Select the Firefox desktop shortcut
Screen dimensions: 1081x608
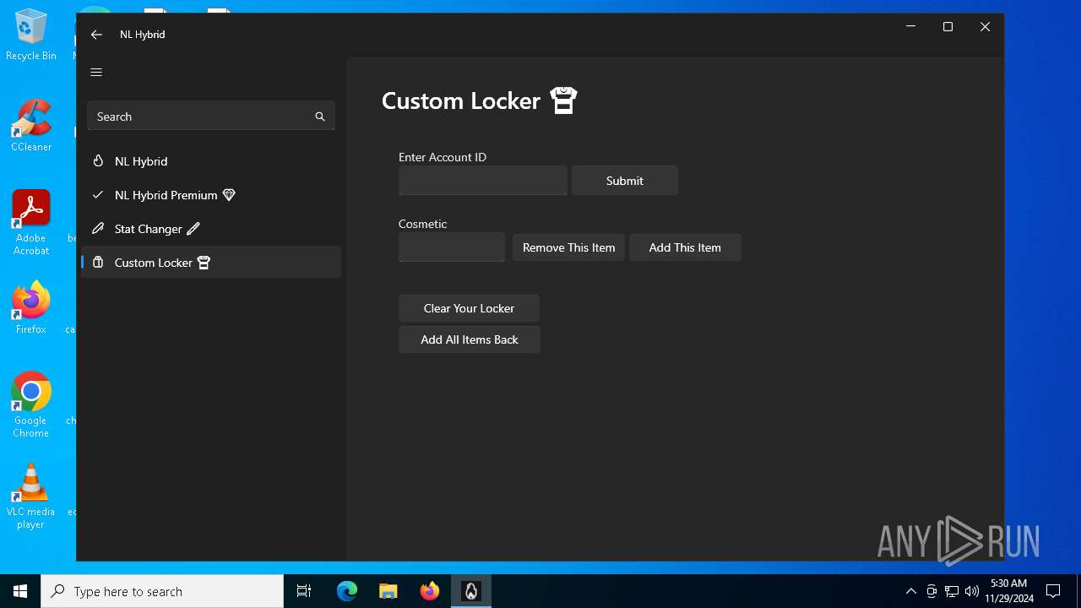[x=31, y=308]
